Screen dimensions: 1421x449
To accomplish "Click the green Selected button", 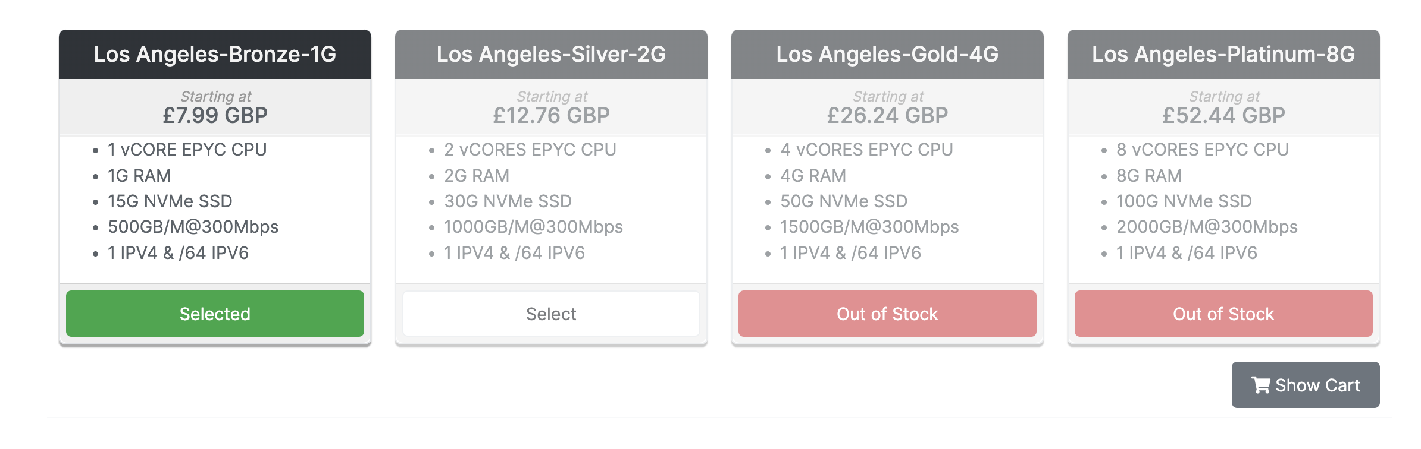I will pyautogui.click(x=215, y=314).
